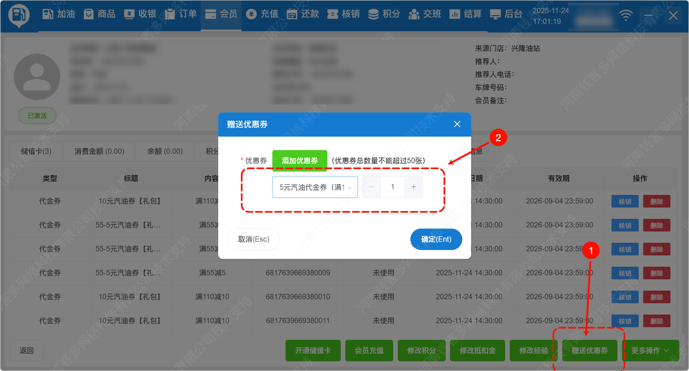Click the 充值 recharge coin icon

pos(251,14)
